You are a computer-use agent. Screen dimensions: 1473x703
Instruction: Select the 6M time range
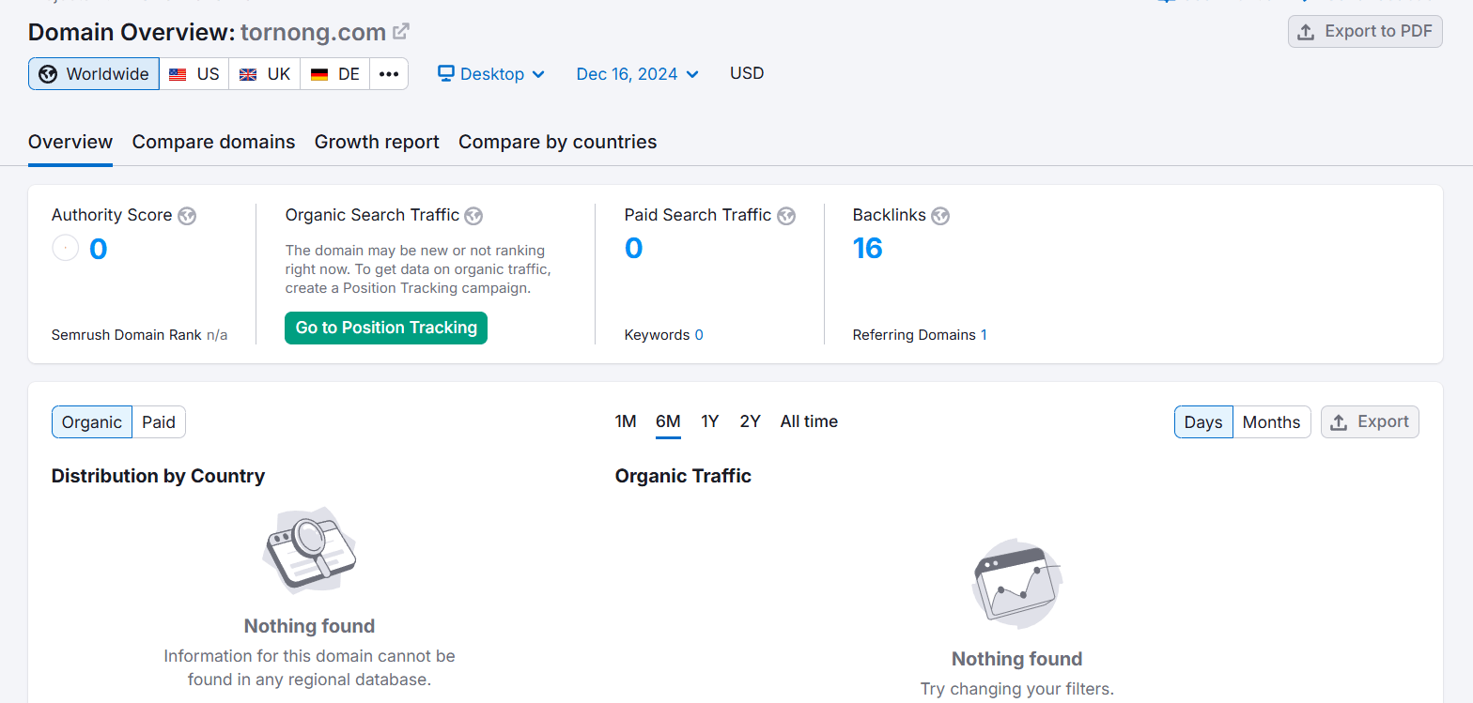(x=668, y=421)
